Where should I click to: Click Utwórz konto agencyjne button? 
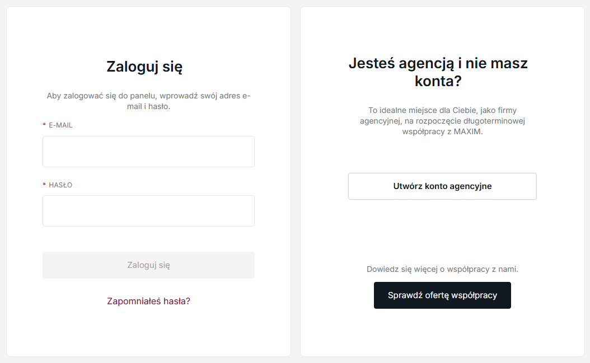point(442,186)
